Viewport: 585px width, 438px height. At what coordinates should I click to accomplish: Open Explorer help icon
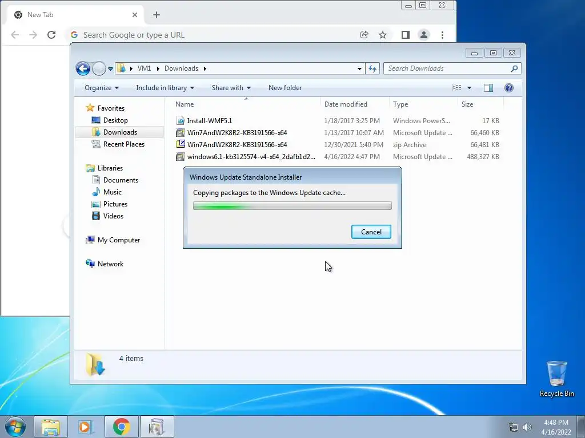[508, 88]
